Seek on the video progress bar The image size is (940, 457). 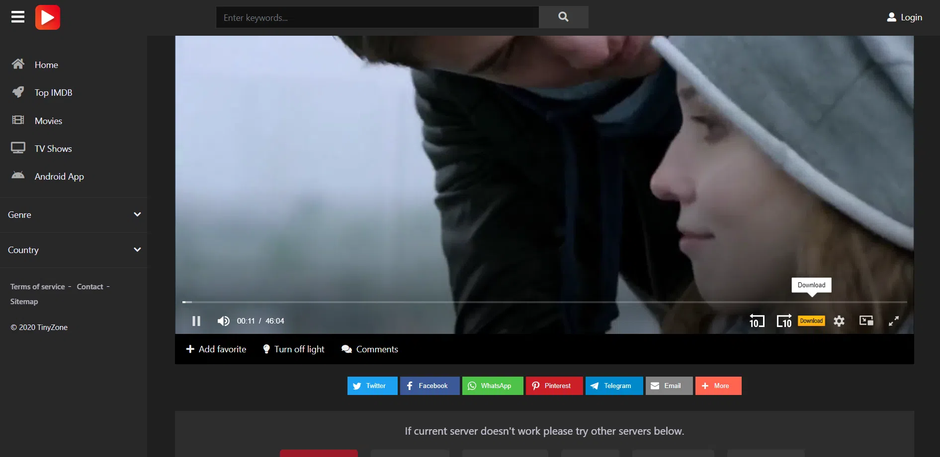pos(544,302)
